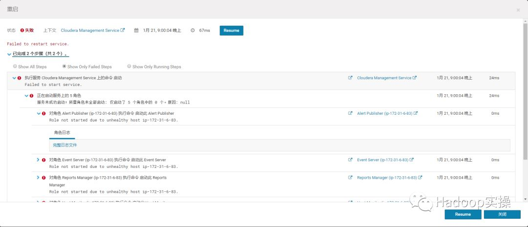Close dialog with the X icon
The height and width of the screenshot is (227, 528).
pos(518,10)
